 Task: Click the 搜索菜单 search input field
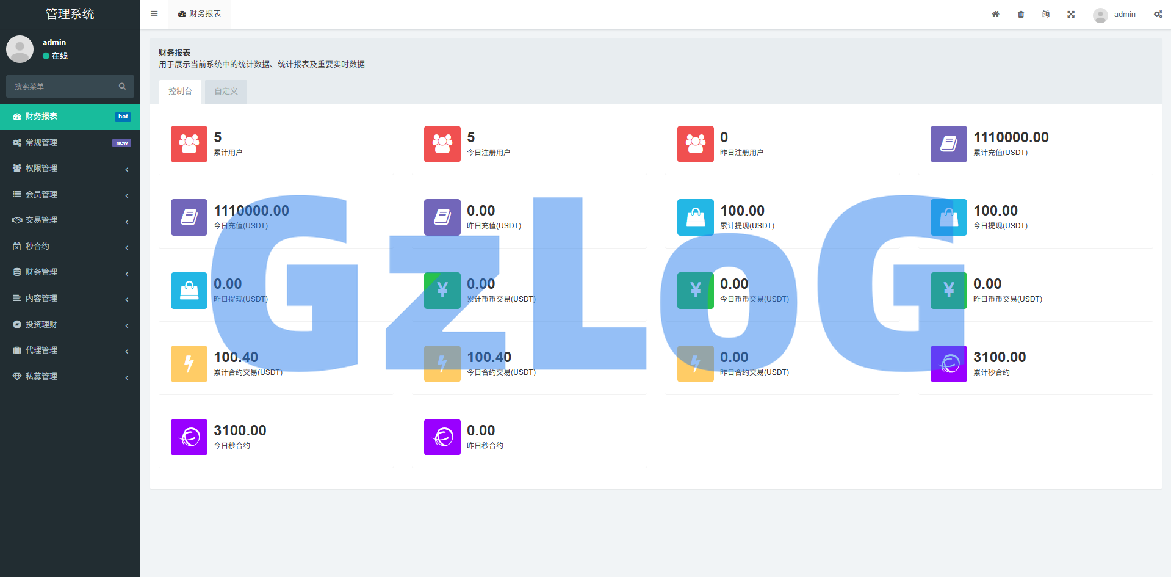61,87
